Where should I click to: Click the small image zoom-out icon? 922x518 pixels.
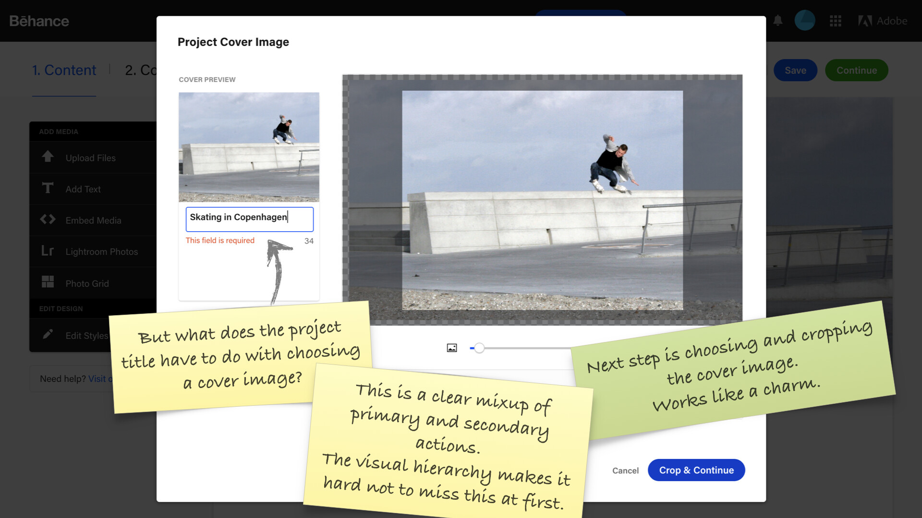click(x=452, y=348)
